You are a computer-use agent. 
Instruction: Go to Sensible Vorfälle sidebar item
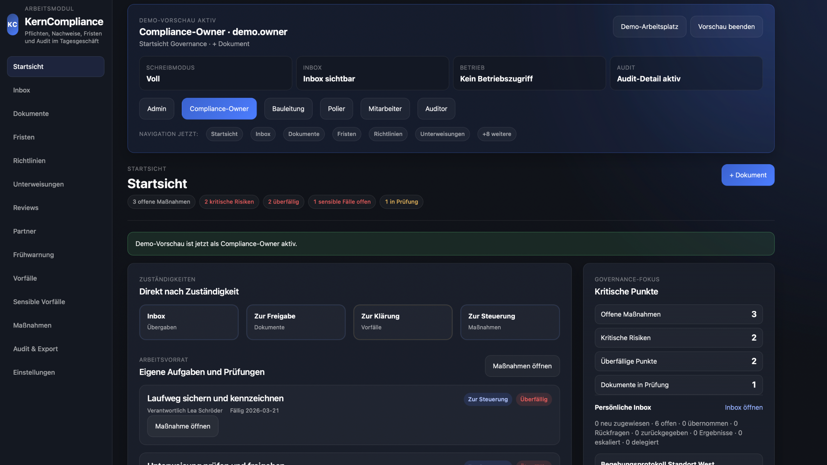(x=39, y=302)
